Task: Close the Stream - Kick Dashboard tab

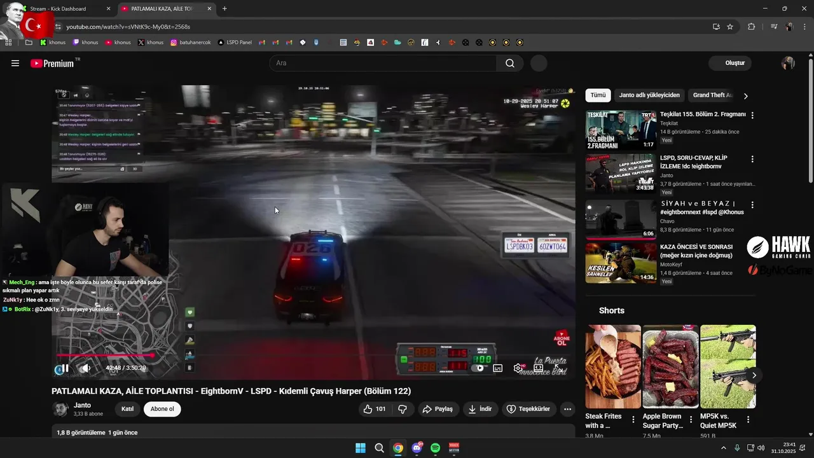Action: tap(108, 9)
